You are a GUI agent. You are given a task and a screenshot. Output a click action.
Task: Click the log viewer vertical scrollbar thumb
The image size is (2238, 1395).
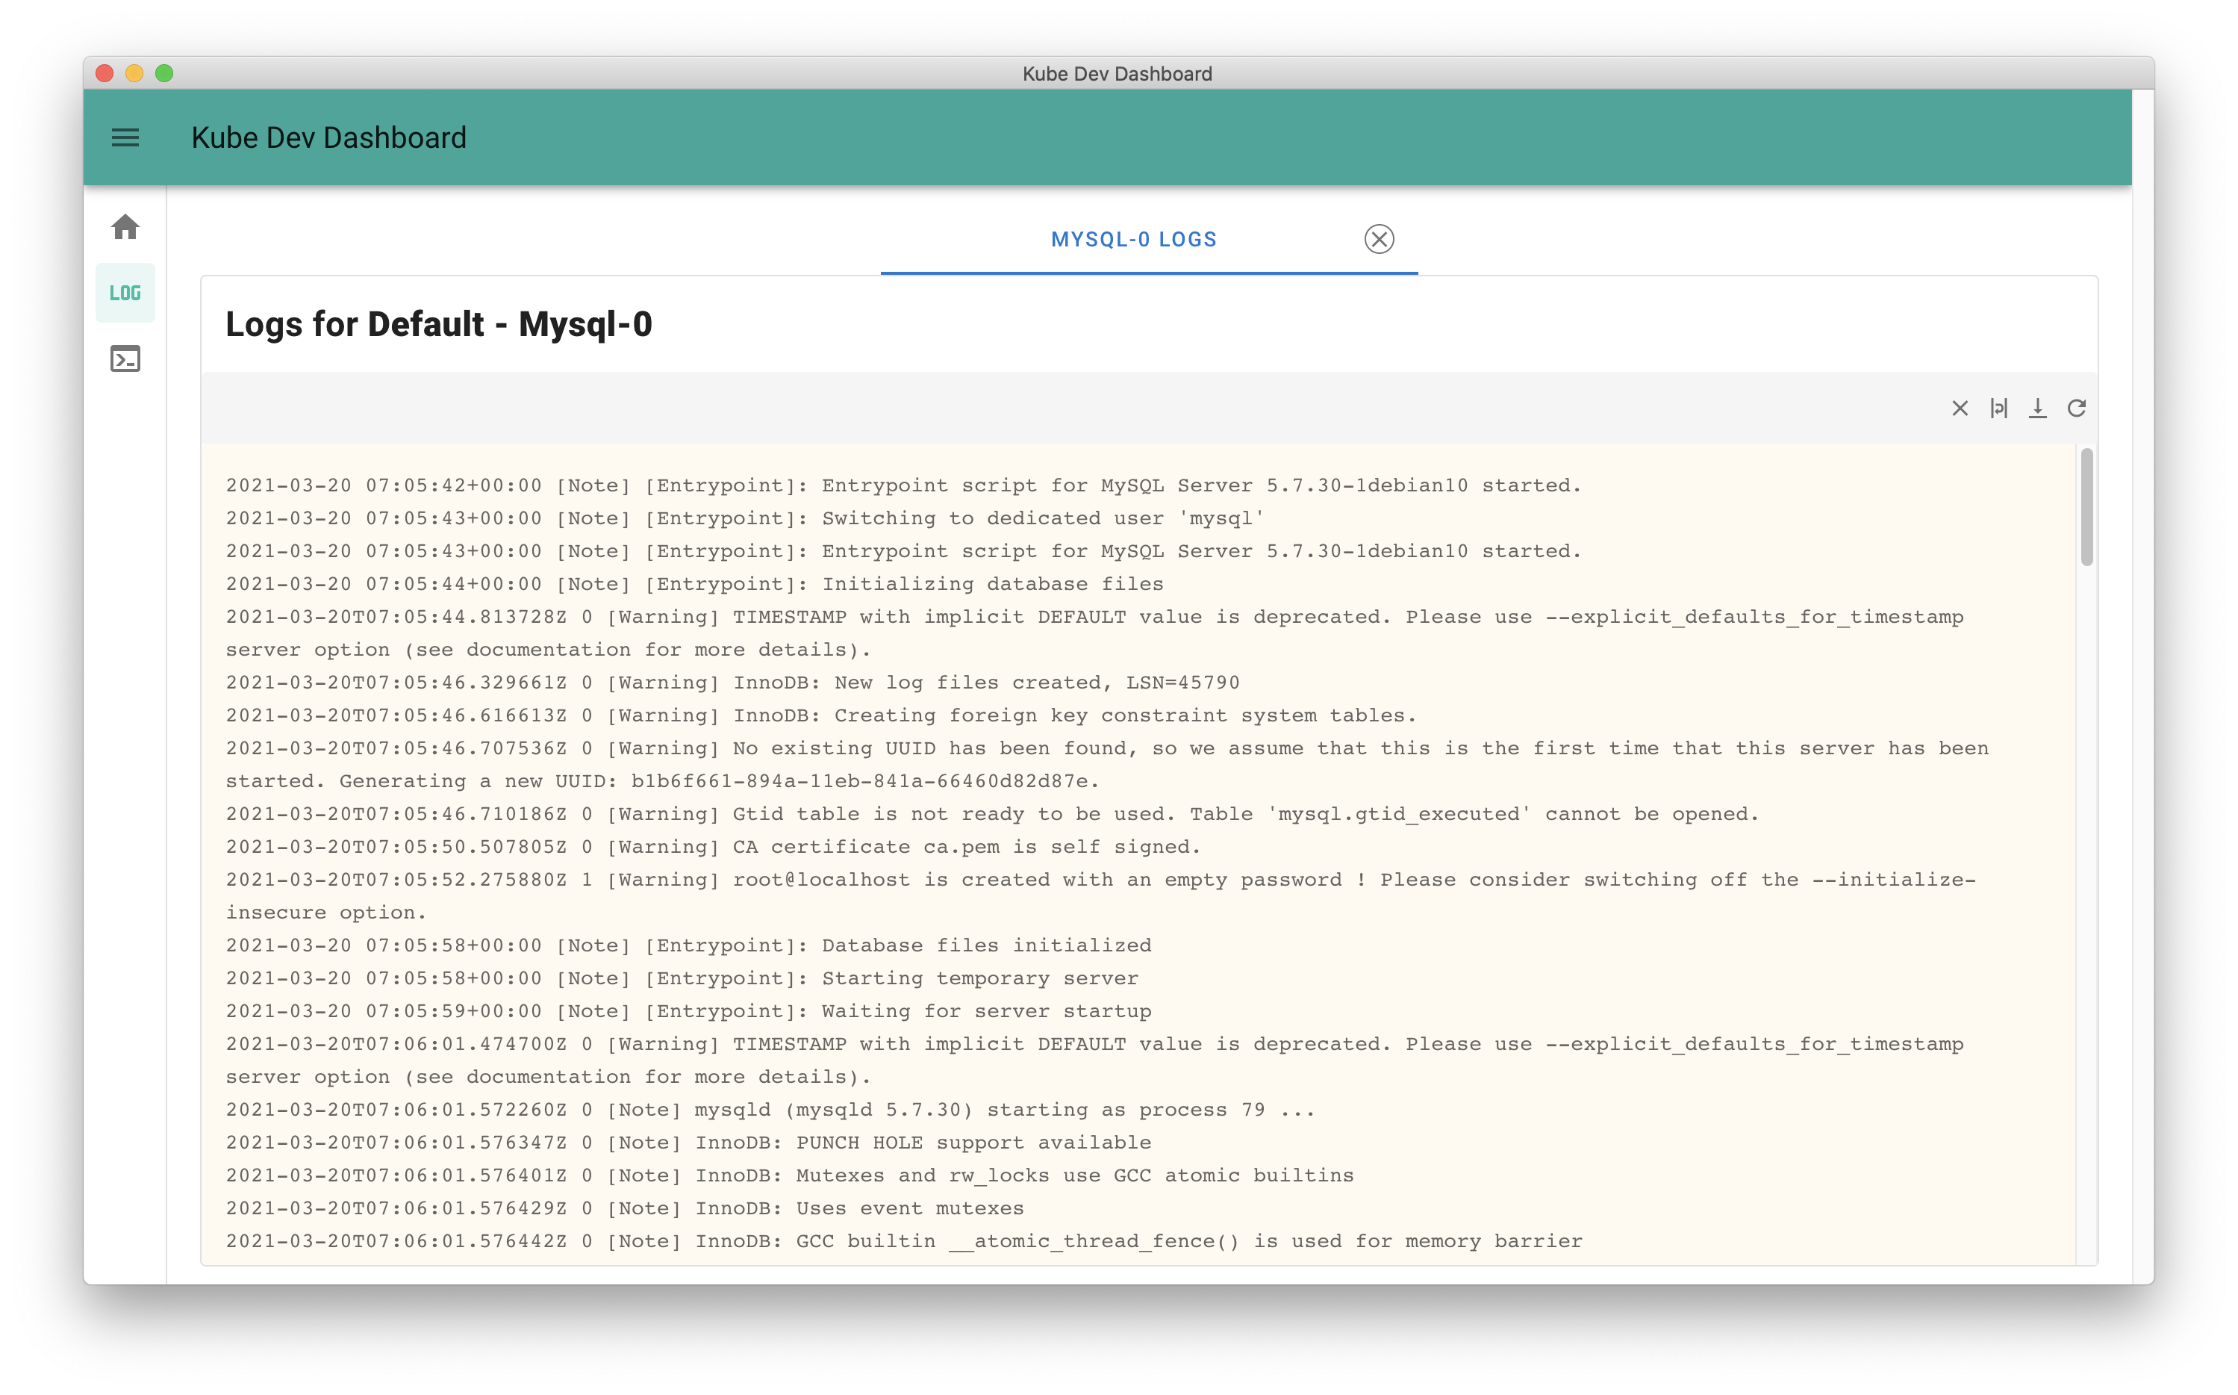[2086, 507]
